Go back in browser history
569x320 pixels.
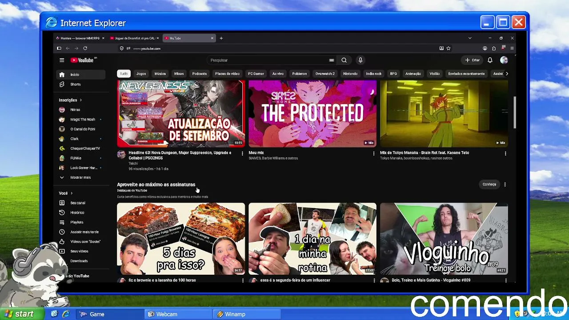point(68,48)
